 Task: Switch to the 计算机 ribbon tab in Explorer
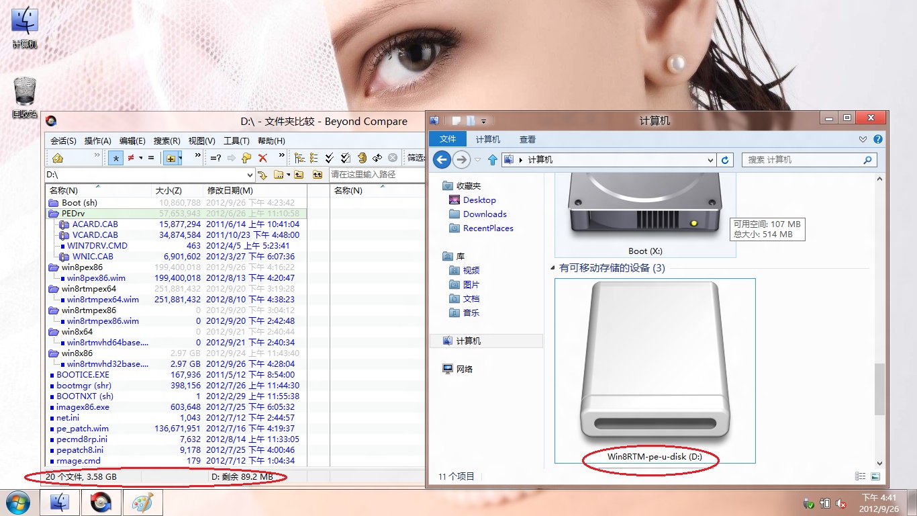[488, 139]
